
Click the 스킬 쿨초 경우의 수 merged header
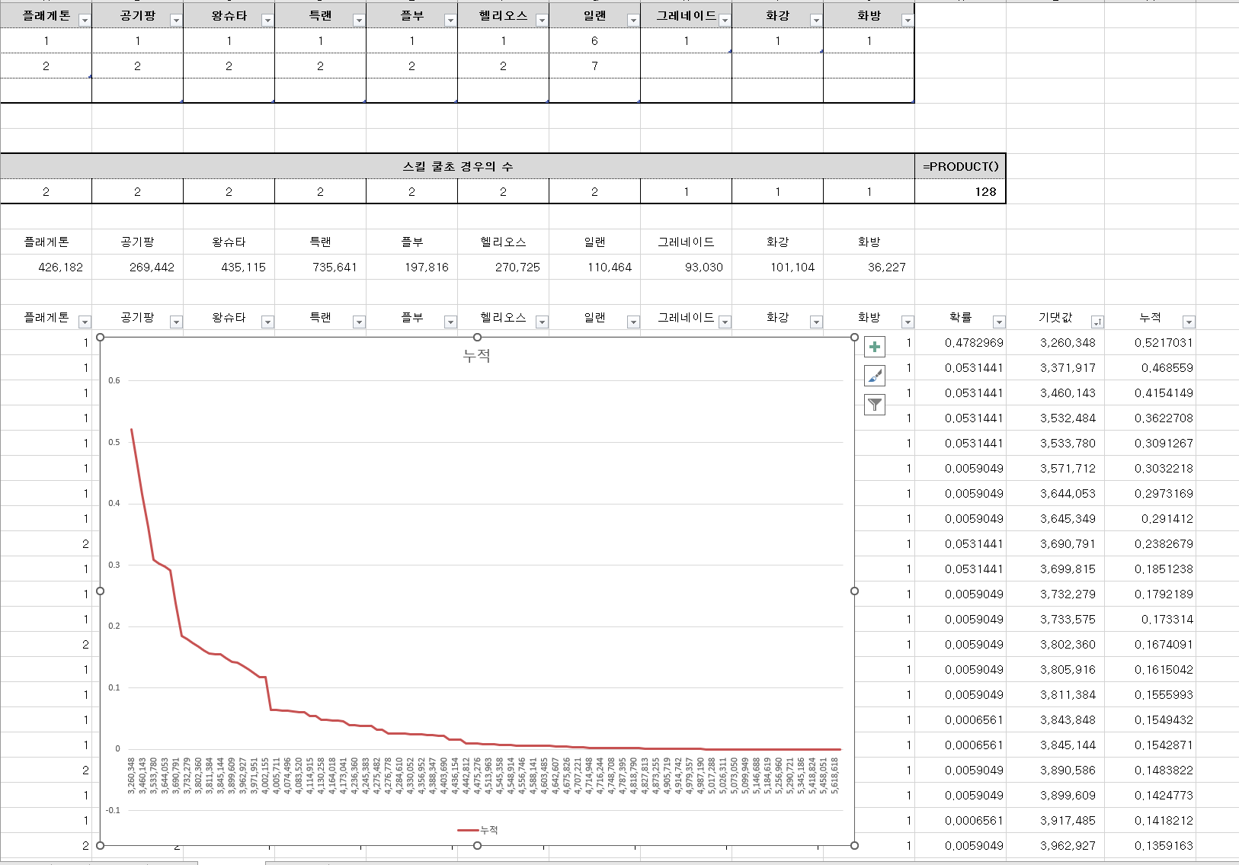click(x=457, y=166)
